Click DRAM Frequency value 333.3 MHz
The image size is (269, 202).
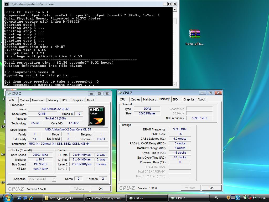180,129
